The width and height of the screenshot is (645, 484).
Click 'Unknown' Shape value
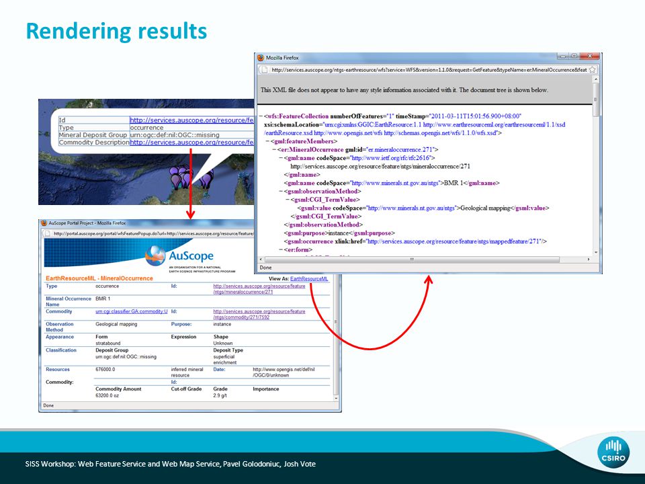point(223,344)
